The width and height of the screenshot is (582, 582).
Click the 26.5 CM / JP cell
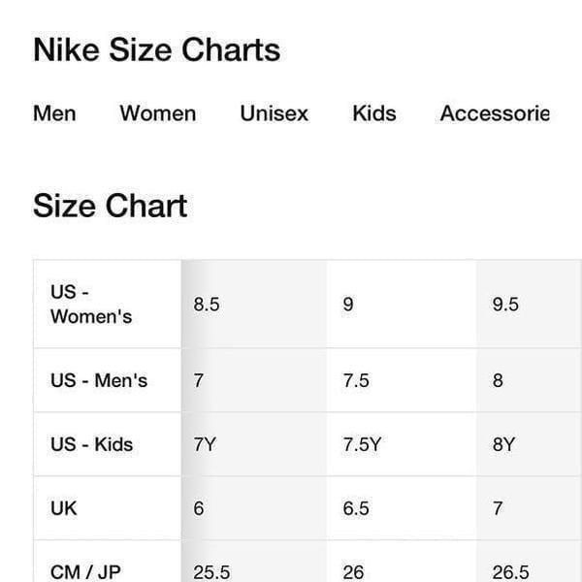click(529, 562)
